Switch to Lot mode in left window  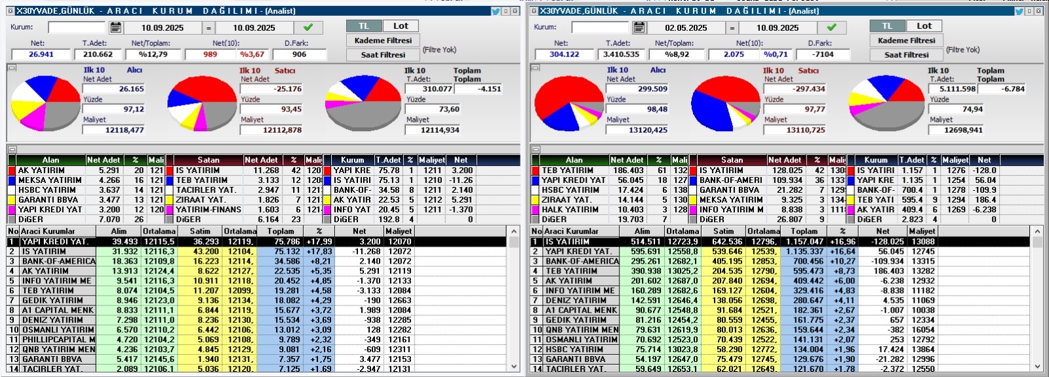(x=401, y=26)
